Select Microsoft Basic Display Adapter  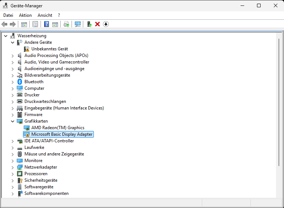coord(62,134)
